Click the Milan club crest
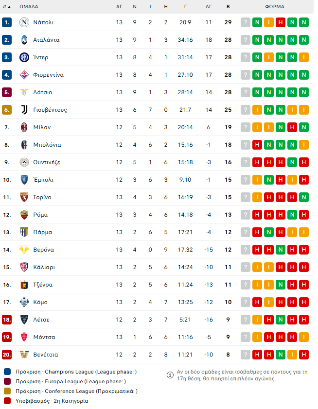318x409 pixels. [24, 127]
